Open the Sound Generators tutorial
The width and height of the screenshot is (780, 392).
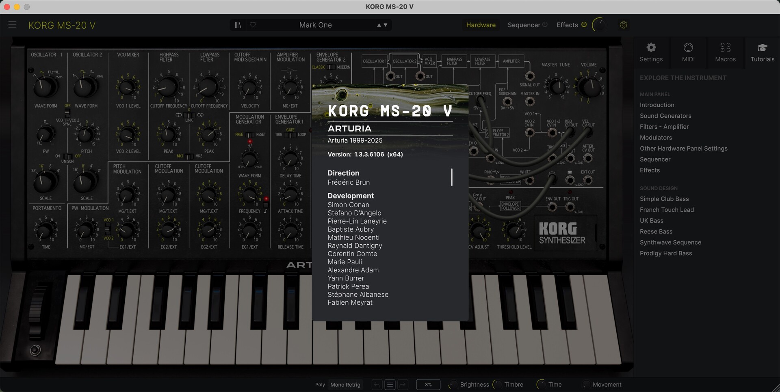pyautogui.click(x=665, y=116)
